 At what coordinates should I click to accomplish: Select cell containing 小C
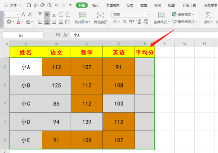point(26,103)
